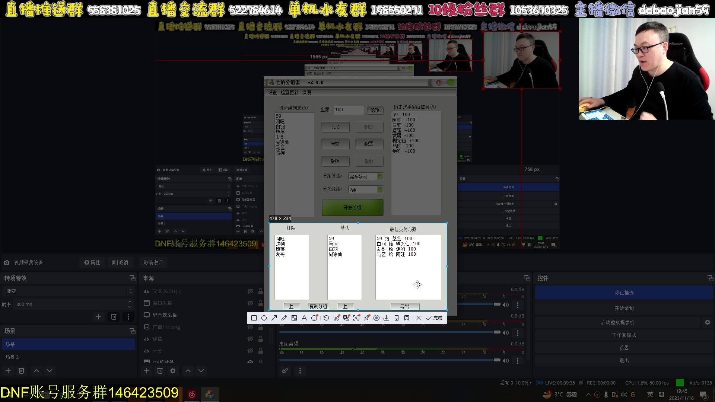Open the gear beside 启动虚拟摄像机
The image size is (715, 402).
point(708,322)
